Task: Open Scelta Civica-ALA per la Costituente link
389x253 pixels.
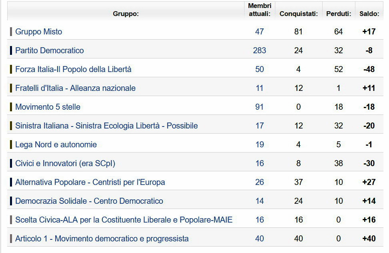Action: [124, 220]
